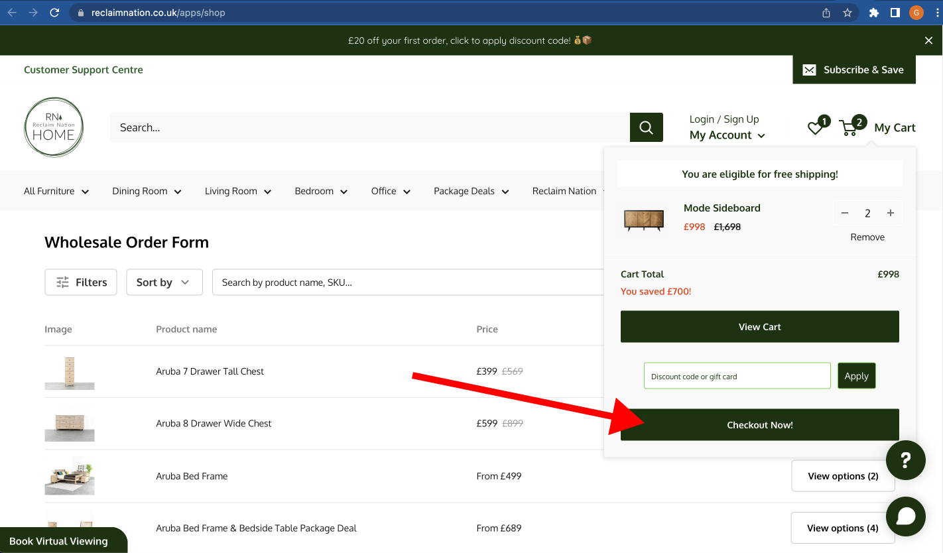Click the browser back arrow
Image resolution: width=943 pixels, height=553 pixels.
click(12, 13)
